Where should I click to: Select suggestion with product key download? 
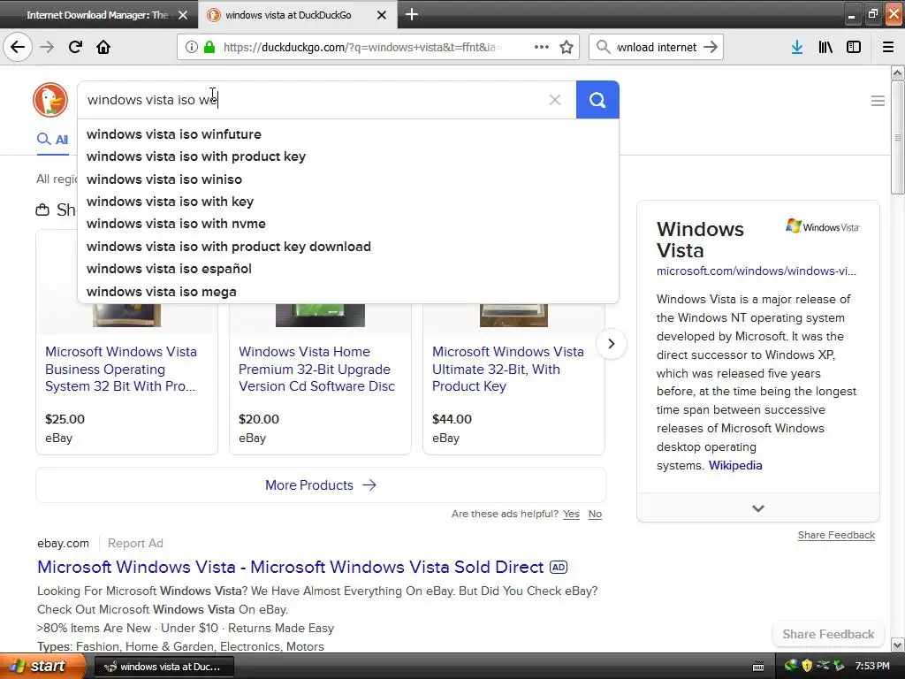tap(348, 247)
